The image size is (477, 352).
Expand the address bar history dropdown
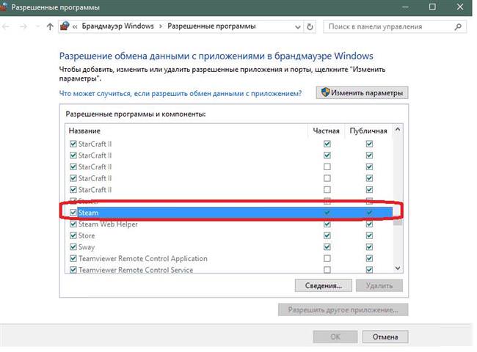pos(297,26)
